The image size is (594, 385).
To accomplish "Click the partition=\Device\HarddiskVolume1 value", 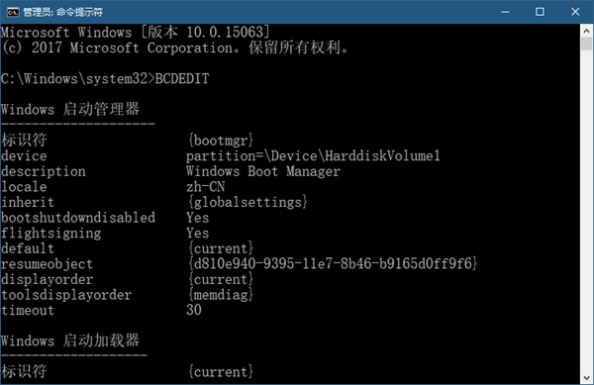I will [x=313, y=156].
